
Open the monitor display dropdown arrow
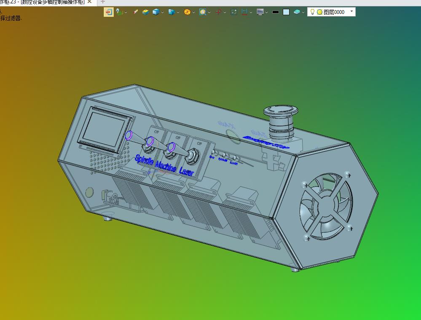[266, 12]
